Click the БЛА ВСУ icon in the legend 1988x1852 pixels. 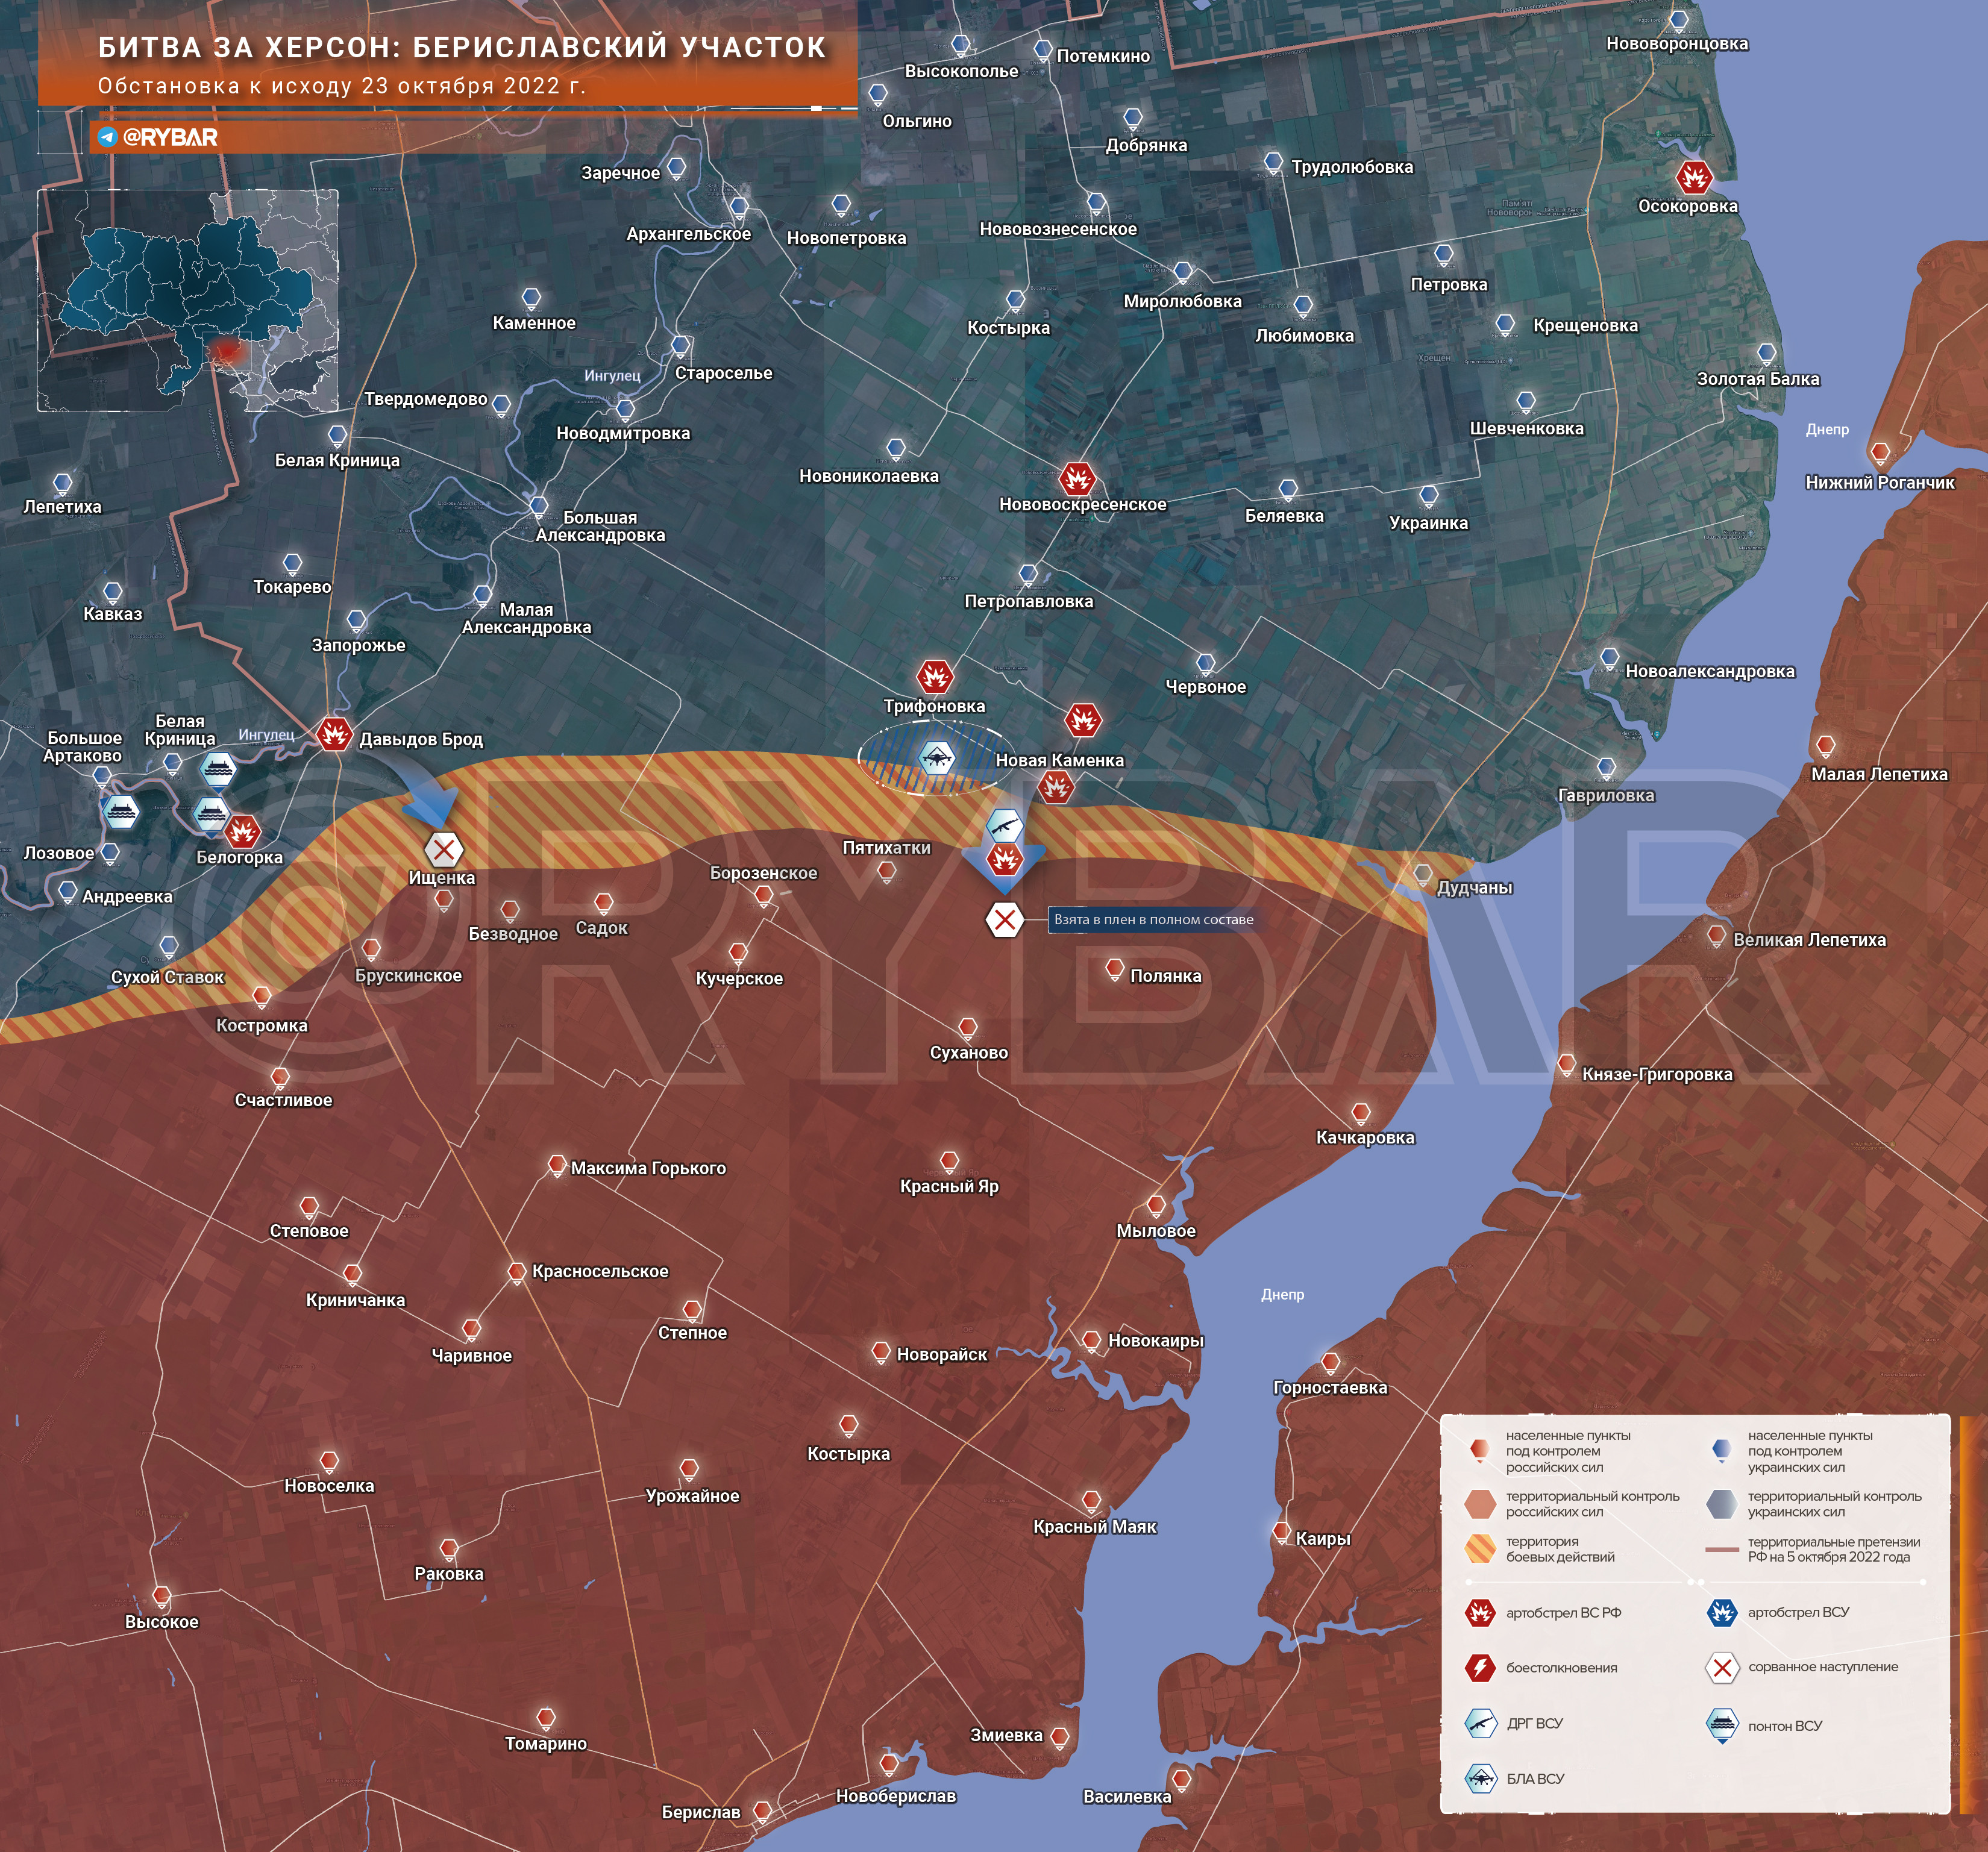click(x=1480, y=1779)
